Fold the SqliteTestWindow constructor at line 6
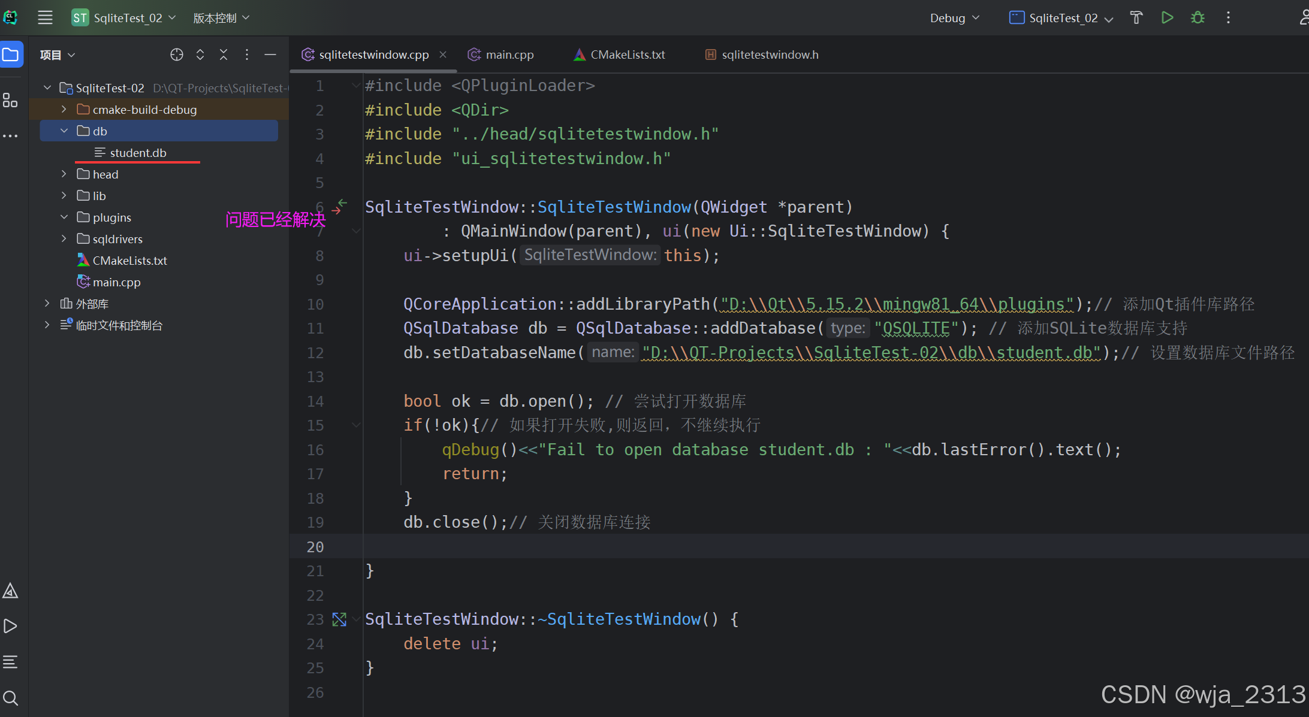 tap(356, 230)
